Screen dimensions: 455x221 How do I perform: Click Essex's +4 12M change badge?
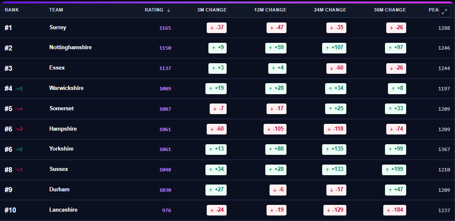(278, 68)
